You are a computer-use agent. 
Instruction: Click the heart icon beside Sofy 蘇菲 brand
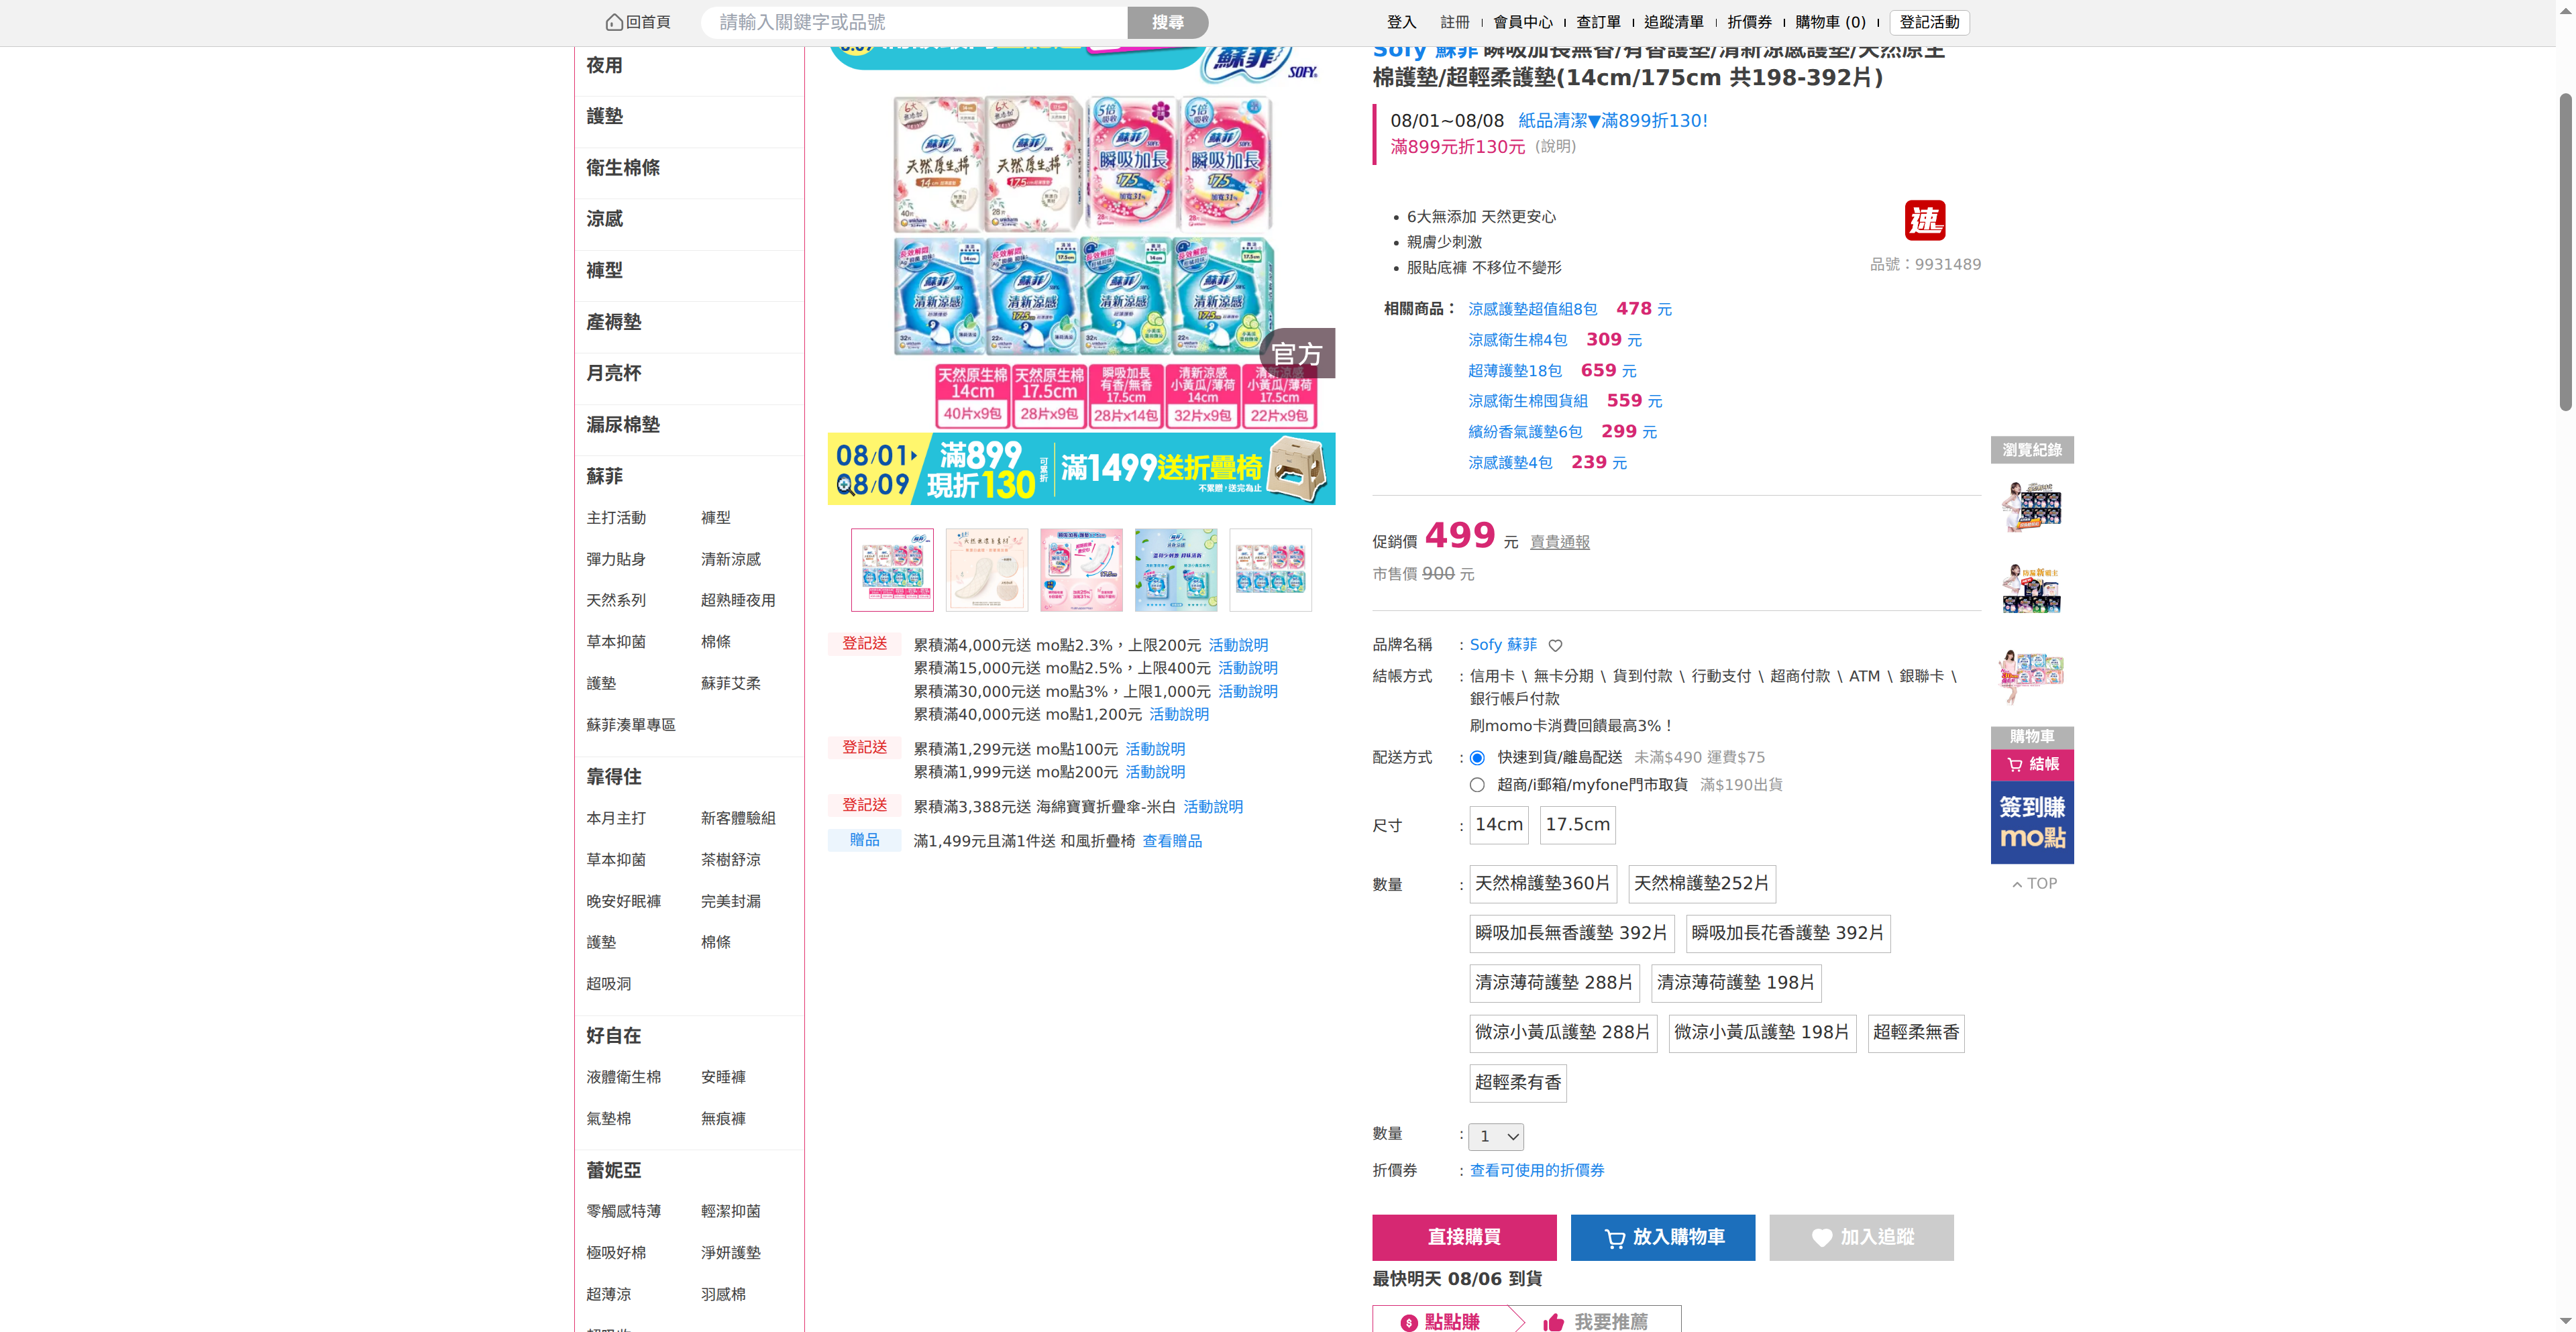click(1555, 646)
